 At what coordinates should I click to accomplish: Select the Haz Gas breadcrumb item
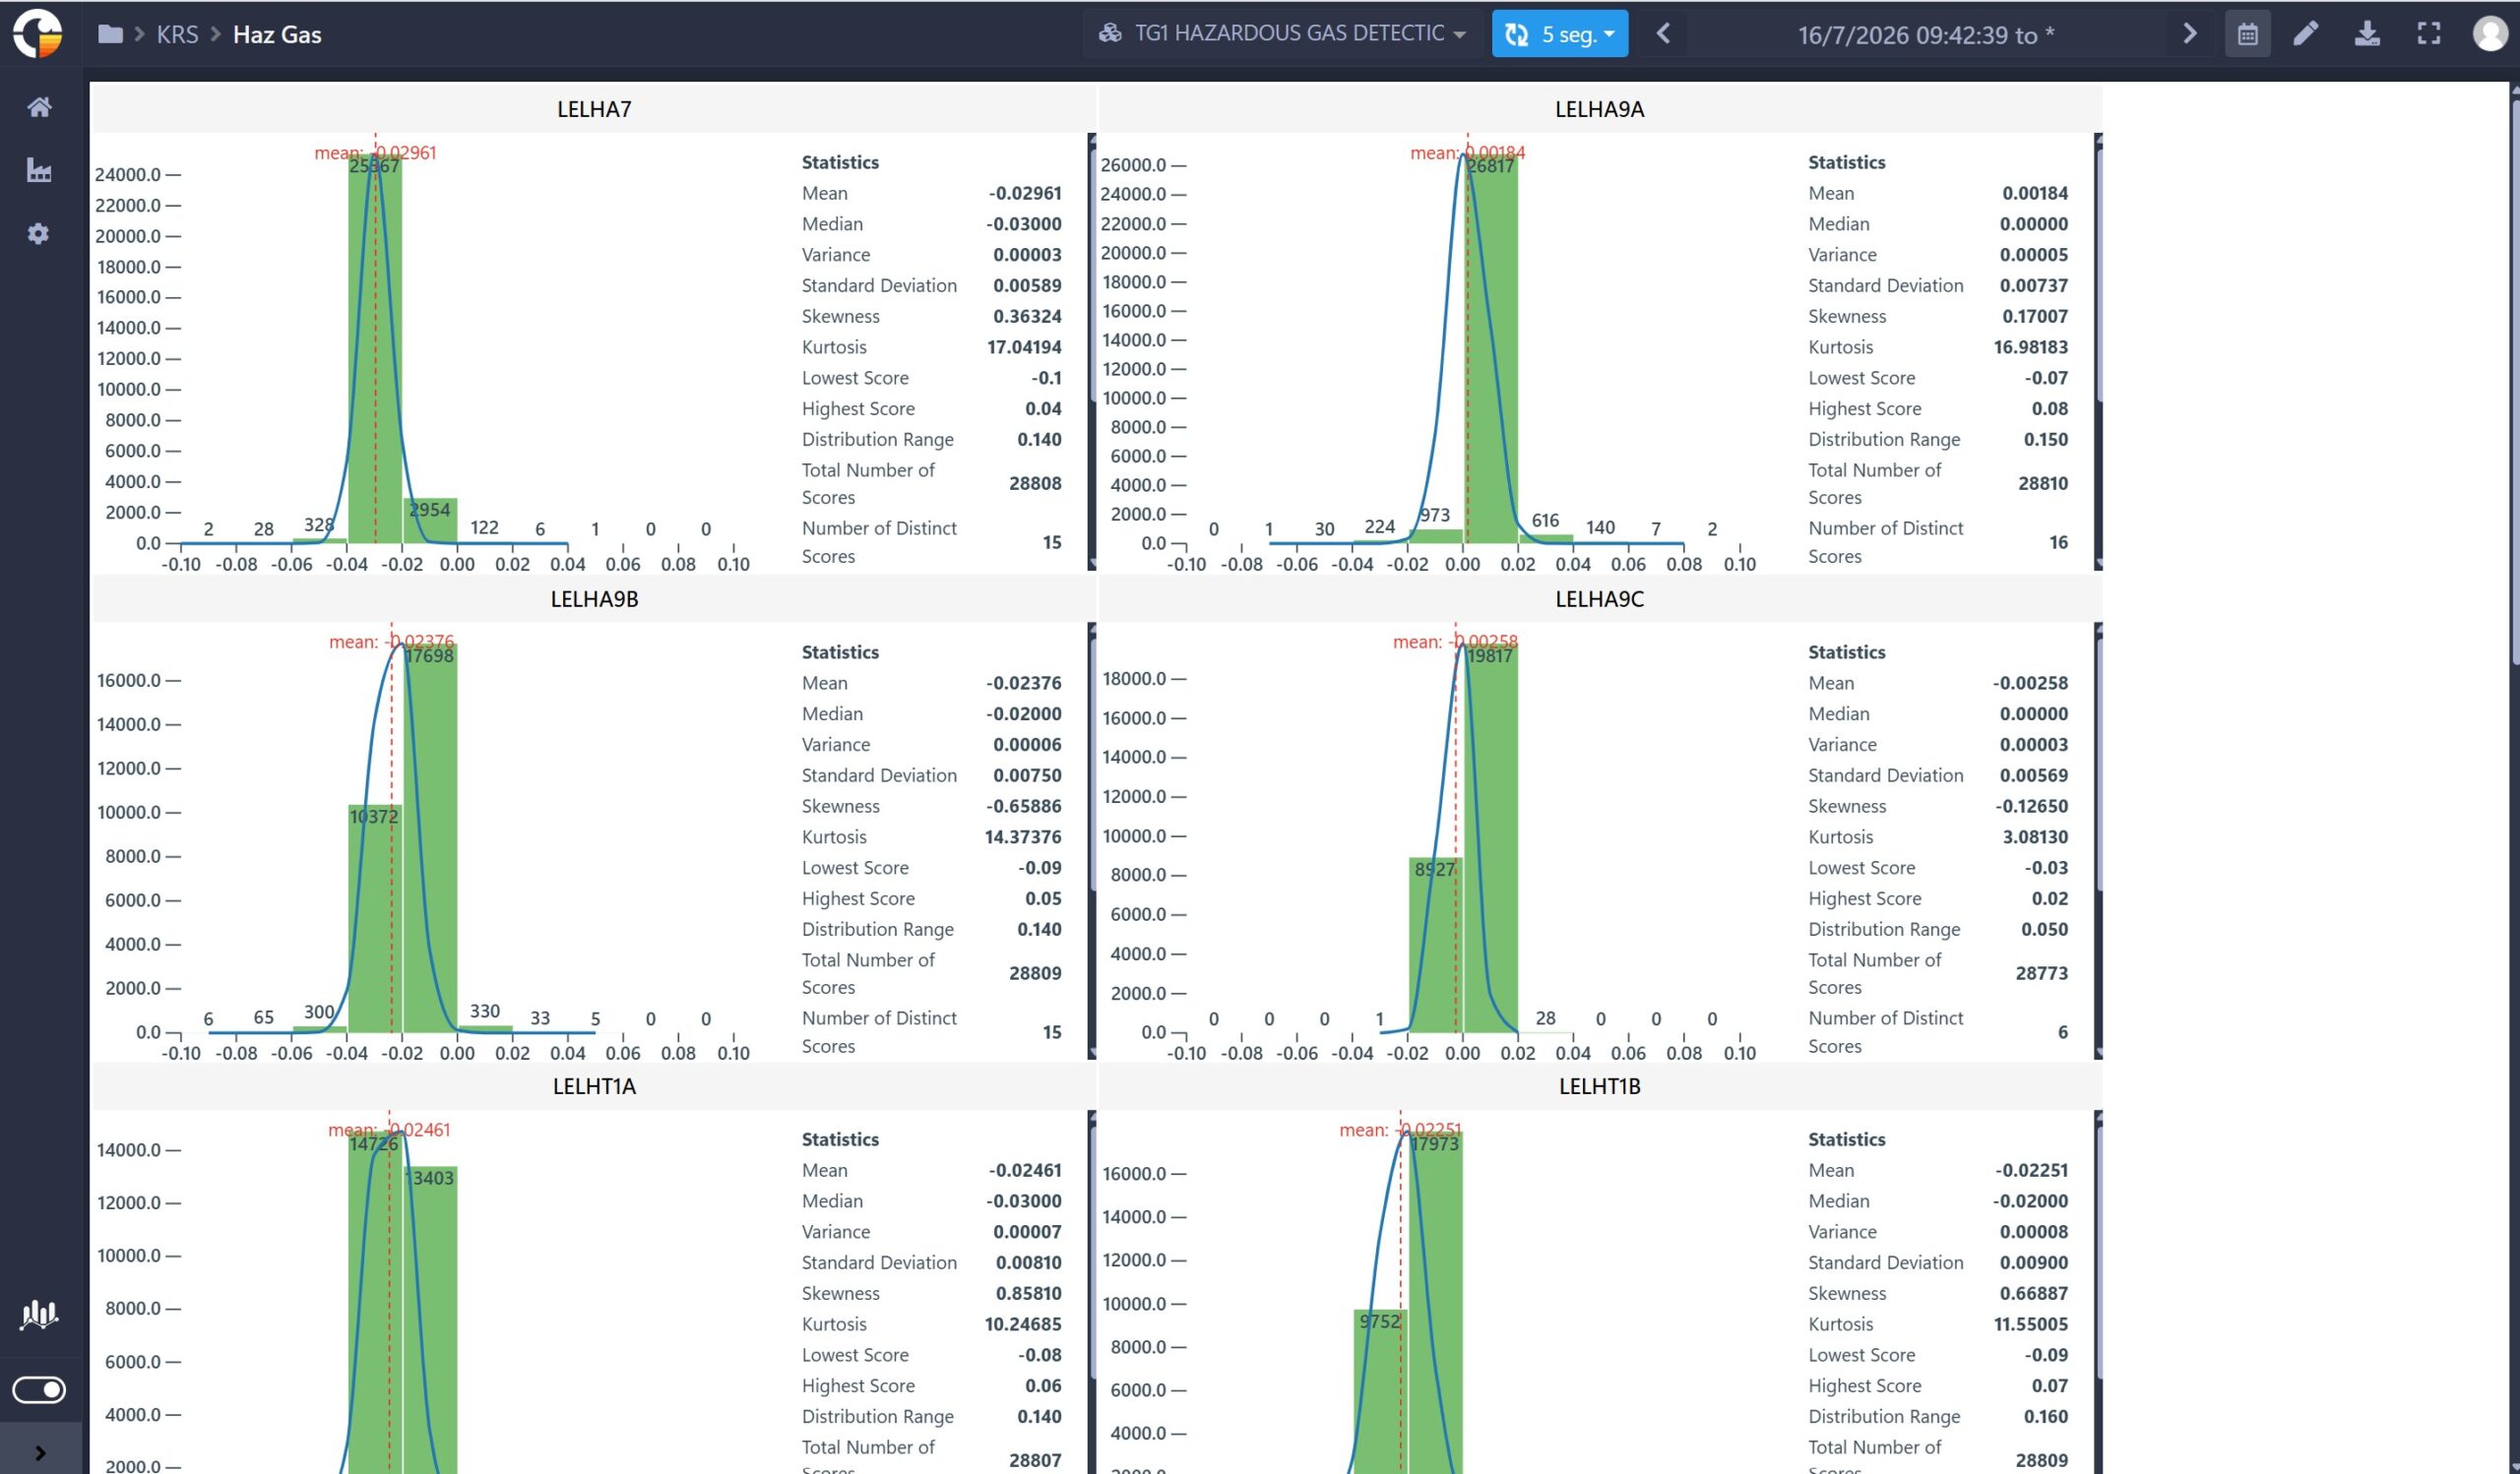pos(277,34)
